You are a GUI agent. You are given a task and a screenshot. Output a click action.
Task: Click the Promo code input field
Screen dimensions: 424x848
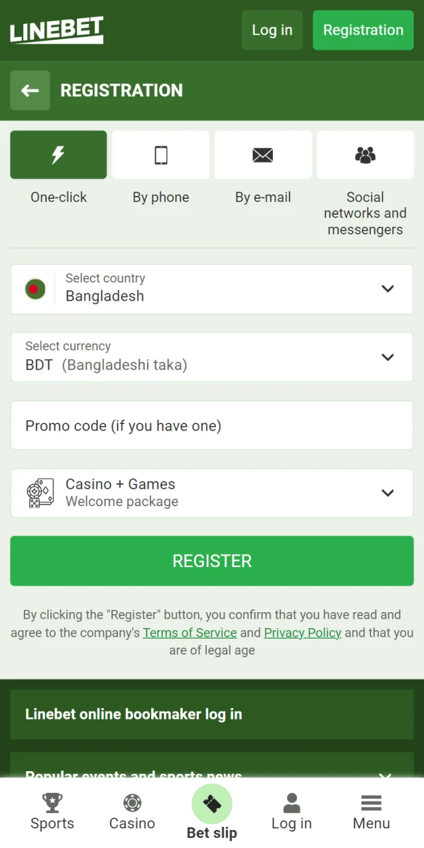(x=212, y=425)
